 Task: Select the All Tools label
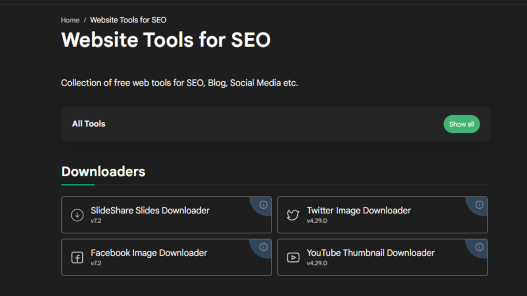(x=89, y=124)
